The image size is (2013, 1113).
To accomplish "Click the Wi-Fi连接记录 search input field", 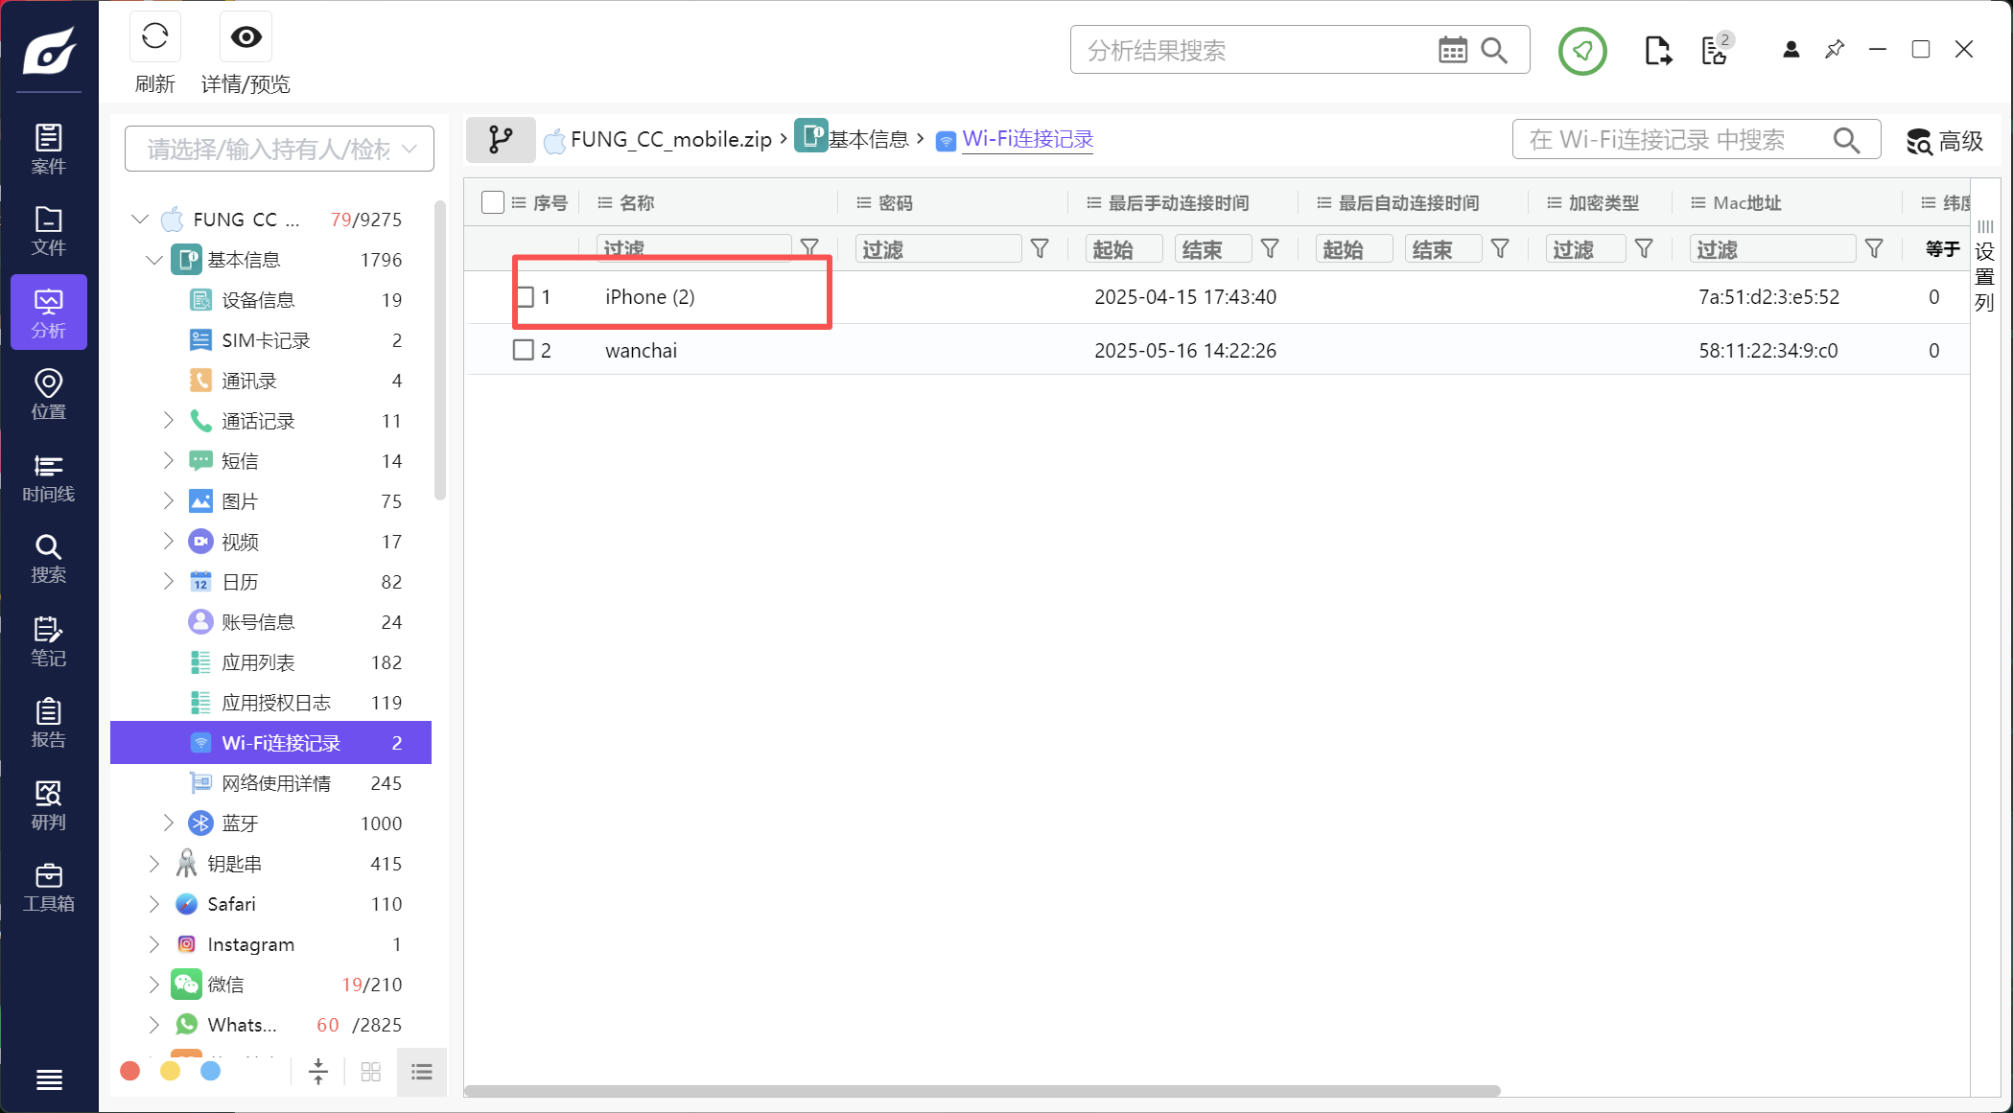I will pyautogui.click(x=1669, y=140).
